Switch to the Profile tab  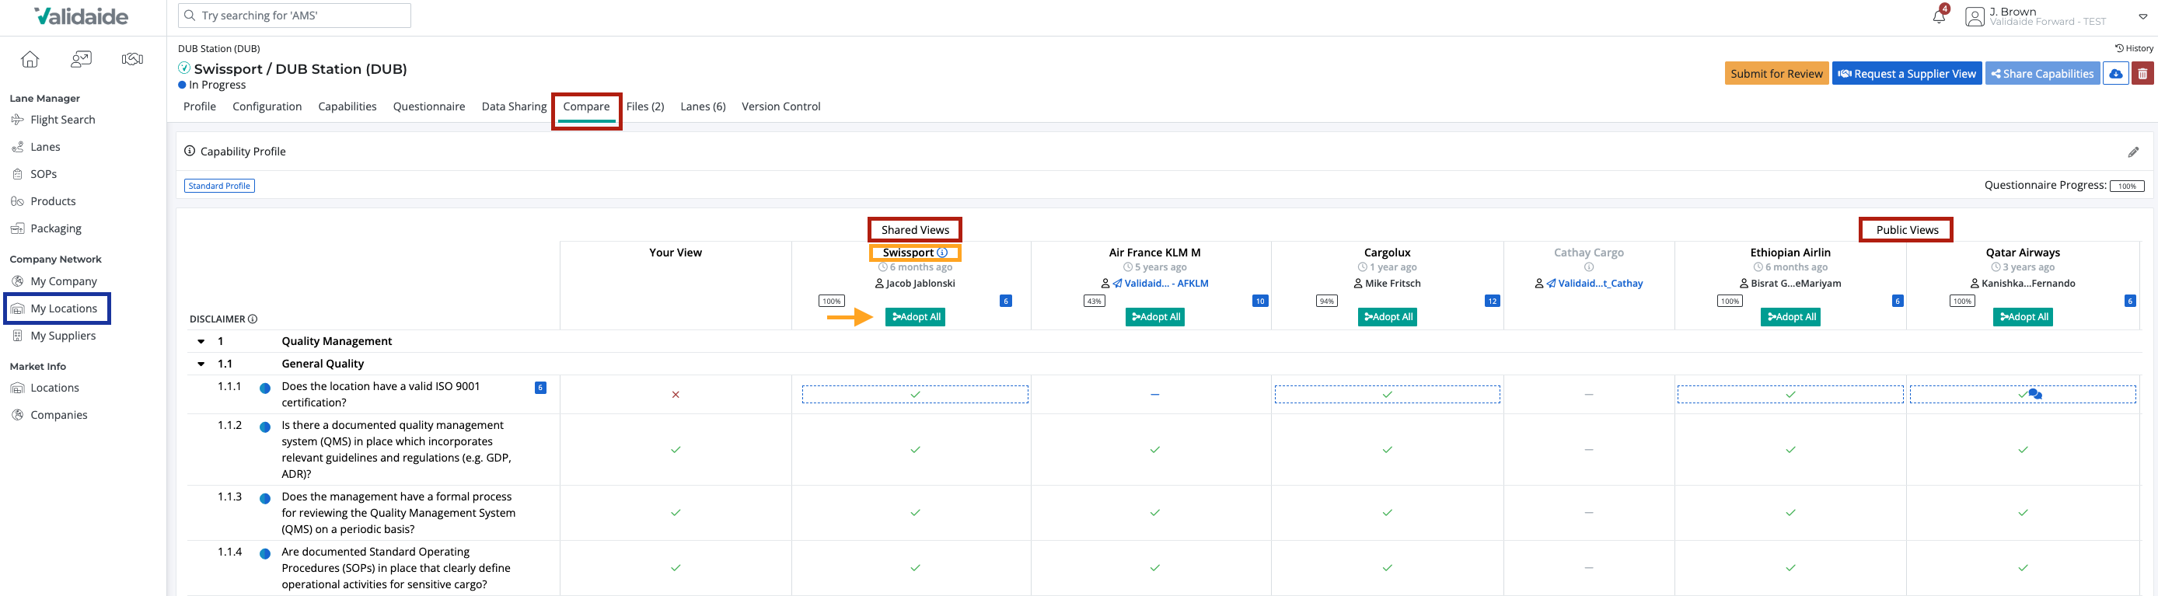pos(199,106)
